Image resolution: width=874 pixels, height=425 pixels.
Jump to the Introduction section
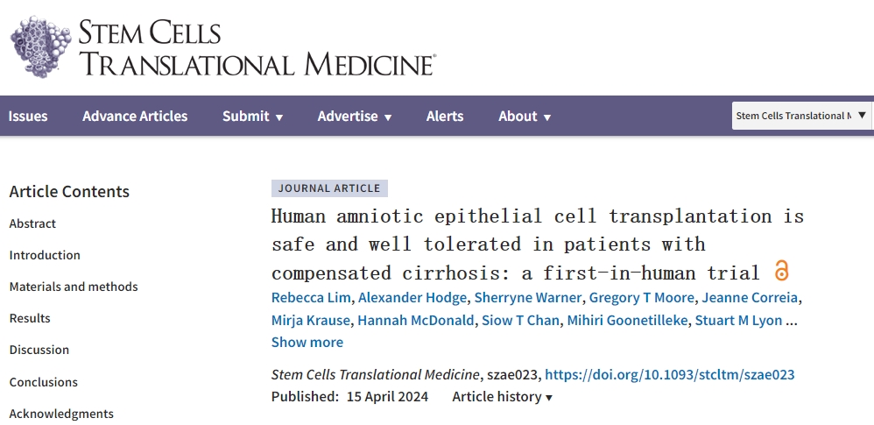[45, 255]
